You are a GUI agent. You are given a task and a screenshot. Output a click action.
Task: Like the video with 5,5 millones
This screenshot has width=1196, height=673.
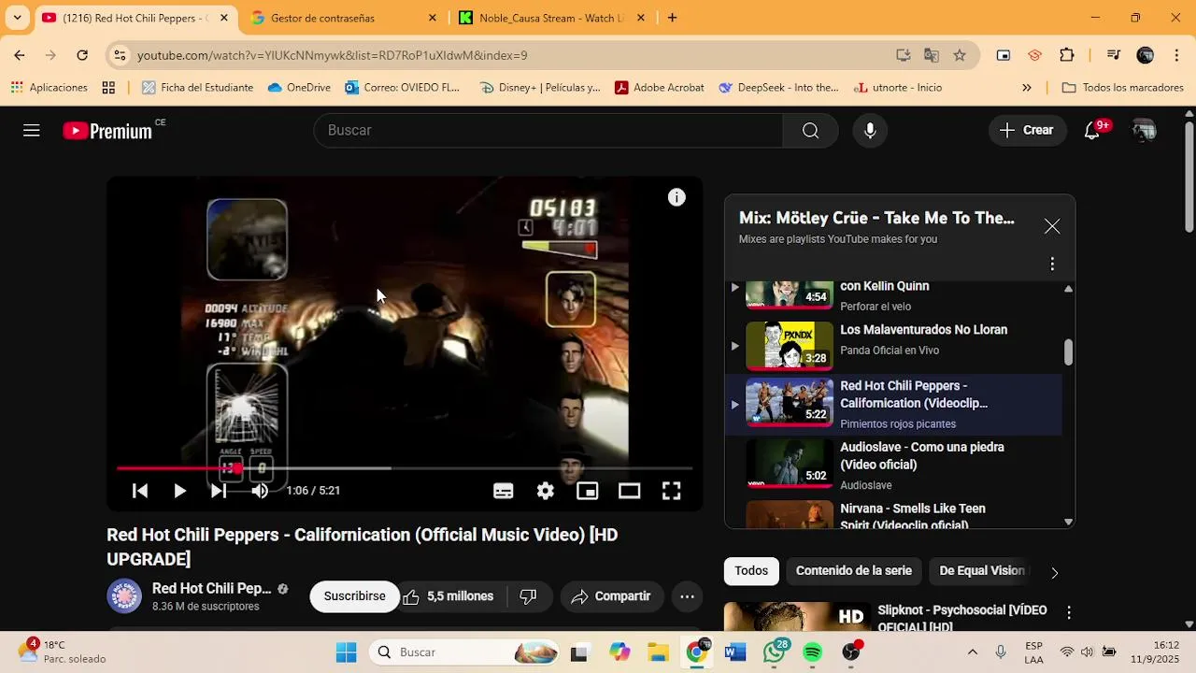[448, 596]
